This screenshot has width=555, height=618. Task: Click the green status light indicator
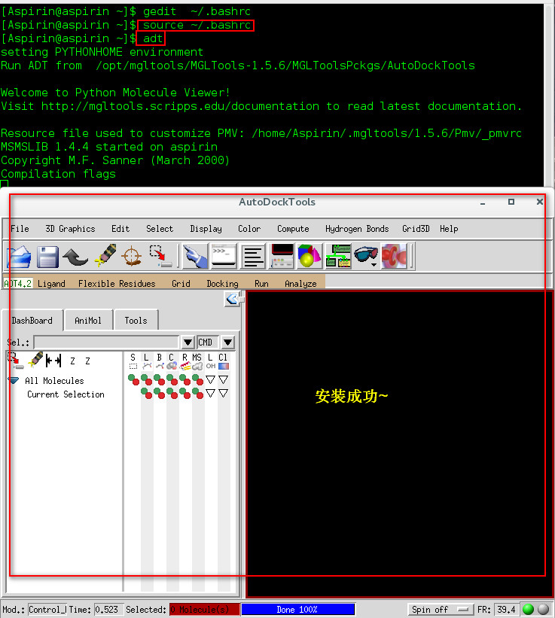pyautogui.click(x=528, y=609)
